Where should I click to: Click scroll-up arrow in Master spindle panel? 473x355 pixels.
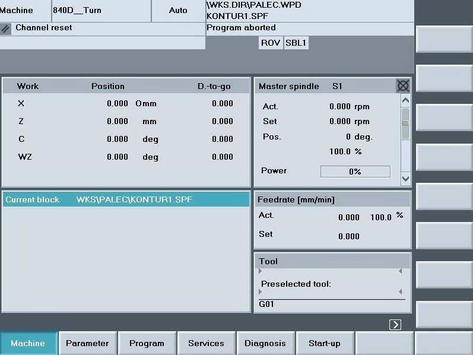point(406,101)
